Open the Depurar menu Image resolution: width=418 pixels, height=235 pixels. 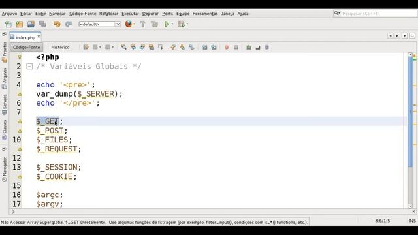pos(150,14)
